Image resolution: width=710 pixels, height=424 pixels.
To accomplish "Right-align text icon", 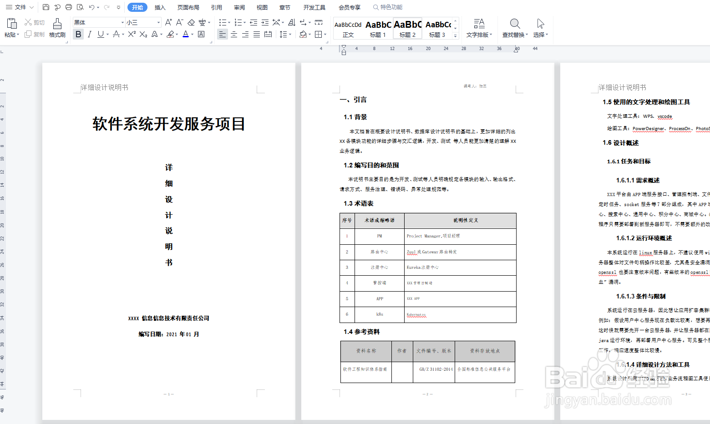I will point(245,34).
